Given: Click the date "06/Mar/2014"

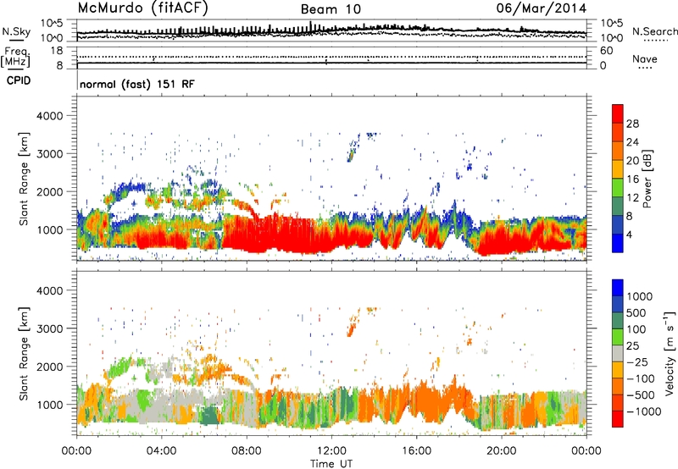Looking at the screenshot, I should [542, 8].
